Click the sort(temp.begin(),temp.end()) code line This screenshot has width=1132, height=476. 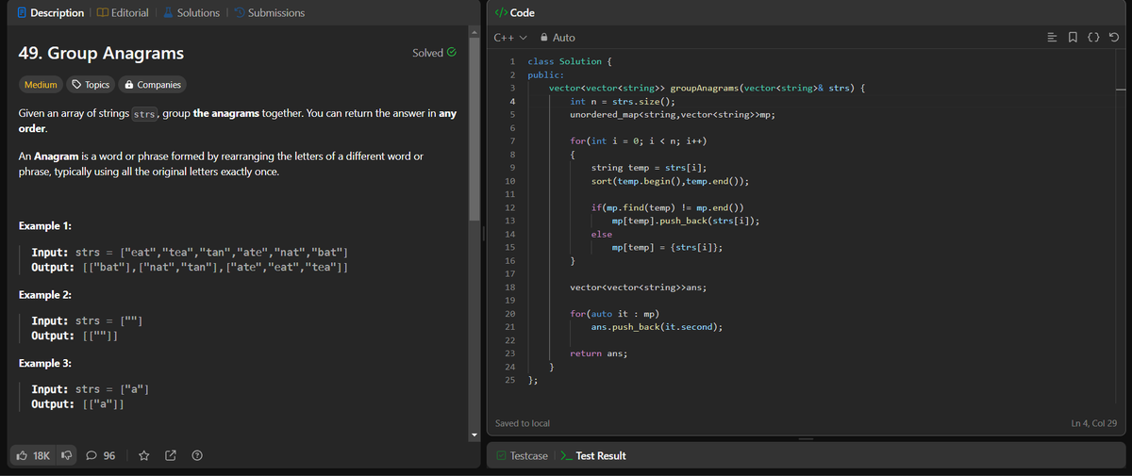[x=671, y=180]
